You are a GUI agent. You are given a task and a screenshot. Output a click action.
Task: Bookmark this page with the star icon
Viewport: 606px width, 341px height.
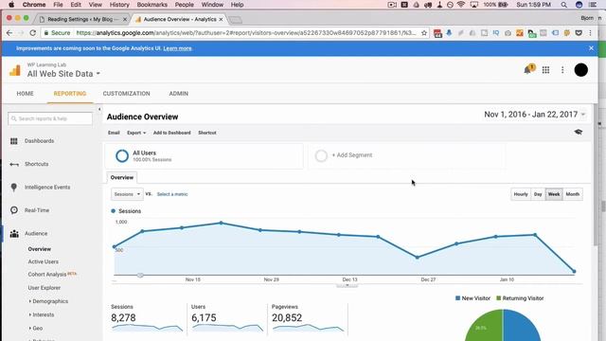[424, 33]
